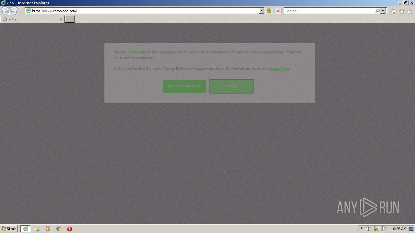
Task: Stop page loading with the X button
Action: coord(278,11)
